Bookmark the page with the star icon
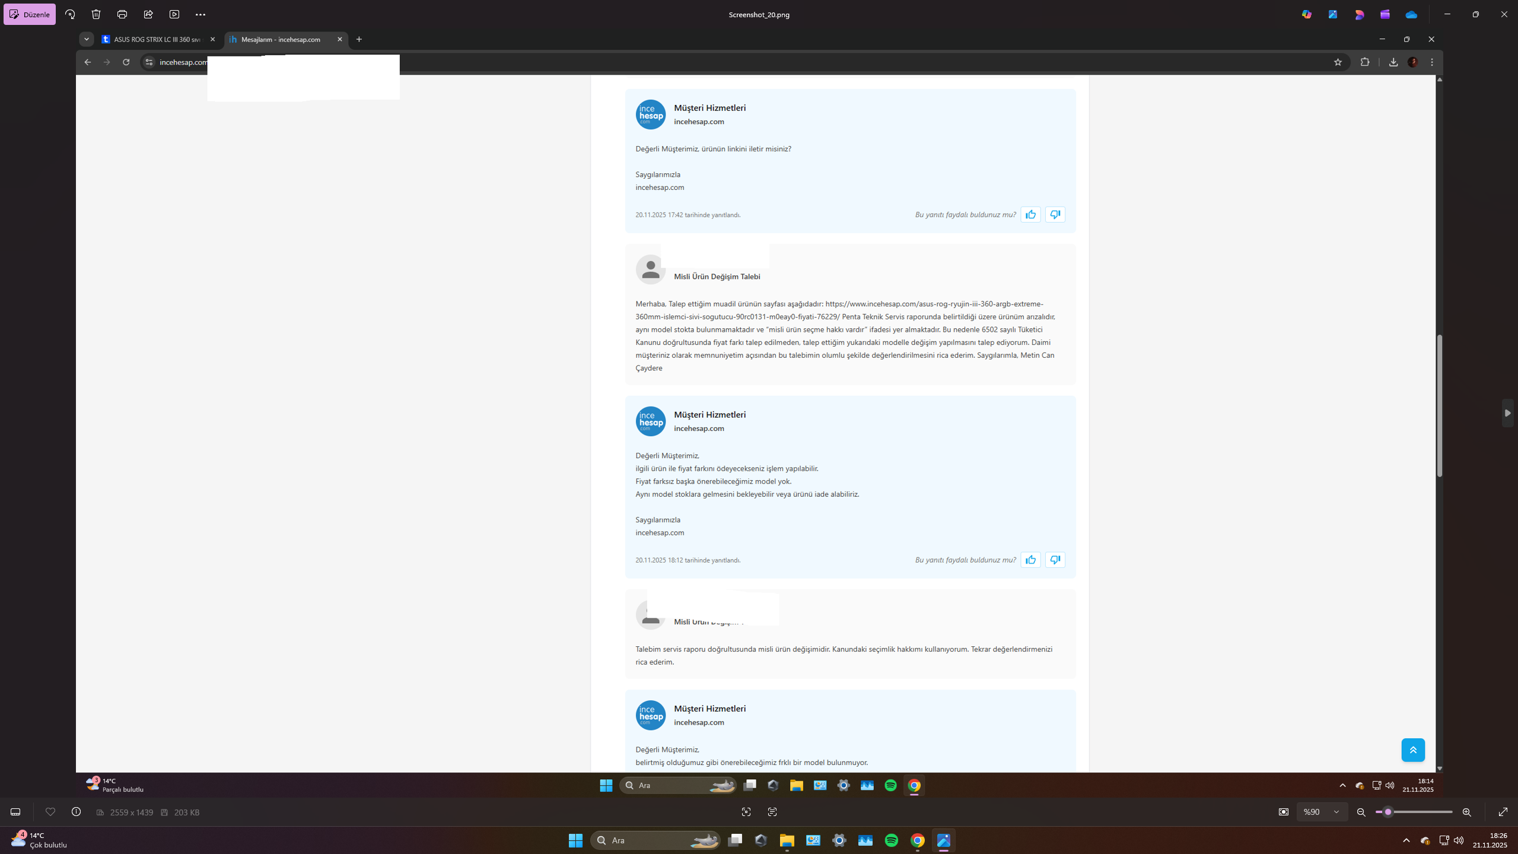The height and width of the screenshot is (854, 1518). click(x=1338, y=62)
